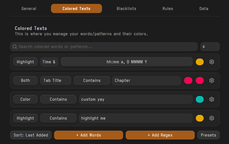Select the Colored Texts tab
Image resolution: width=229 pixels, height=144 pixels.
coord(76,9)
